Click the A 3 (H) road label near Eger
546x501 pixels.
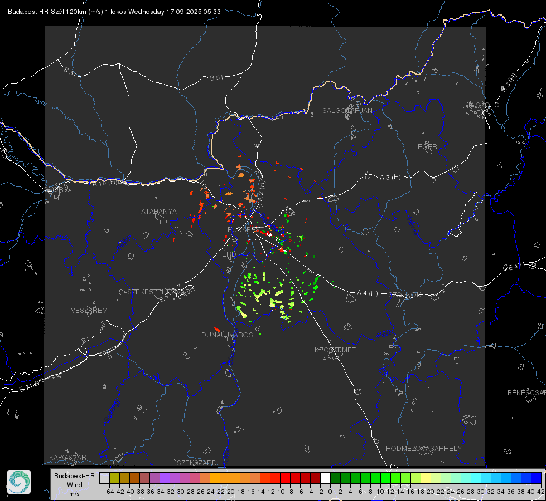coord(390,178)
